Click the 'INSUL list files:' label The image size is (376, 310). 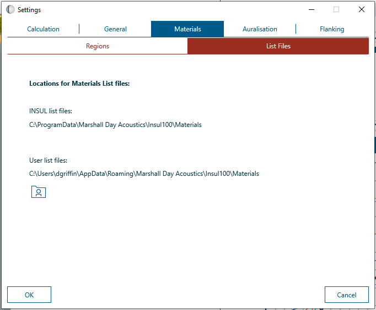(x=51, y=111)
